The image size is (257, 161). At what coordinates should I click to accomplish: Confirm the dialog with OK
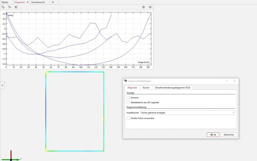coord(213,135)
